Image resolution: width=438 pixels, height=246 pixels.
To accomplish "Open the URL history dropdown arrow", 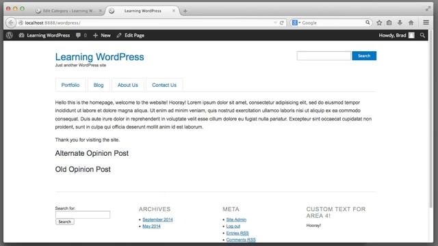I will coord(275,23).
